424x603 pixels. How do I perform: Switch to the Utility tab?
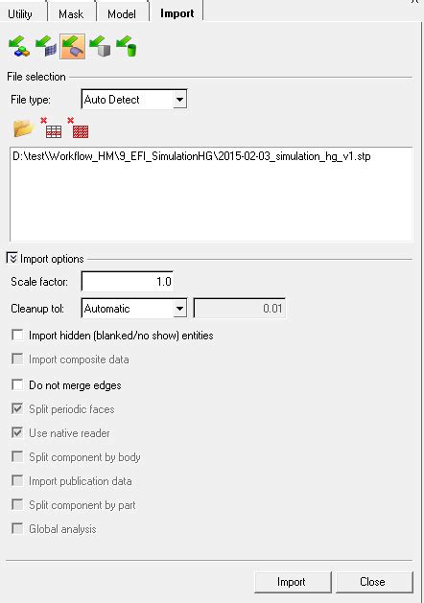20,14
